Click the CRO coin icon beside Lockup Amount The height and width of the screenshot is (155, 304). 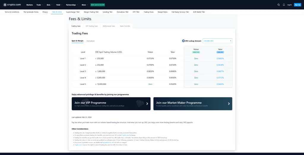[183, 41]
